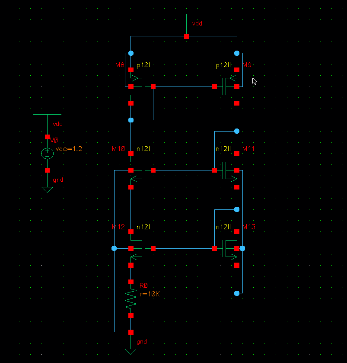The image size is (347, 363).
Task: Select the M11 instance name label
Action: (248, 149)
